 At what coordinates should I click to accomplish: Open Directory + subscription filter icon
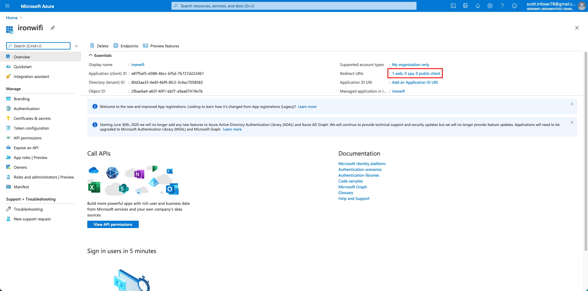(466, 6)
